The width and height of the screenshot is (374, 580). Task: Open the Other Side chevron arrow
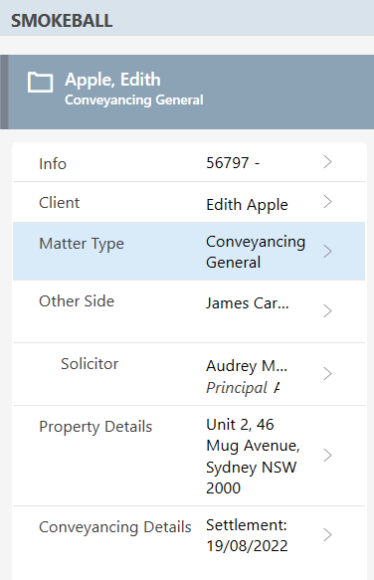click(327, 311)
